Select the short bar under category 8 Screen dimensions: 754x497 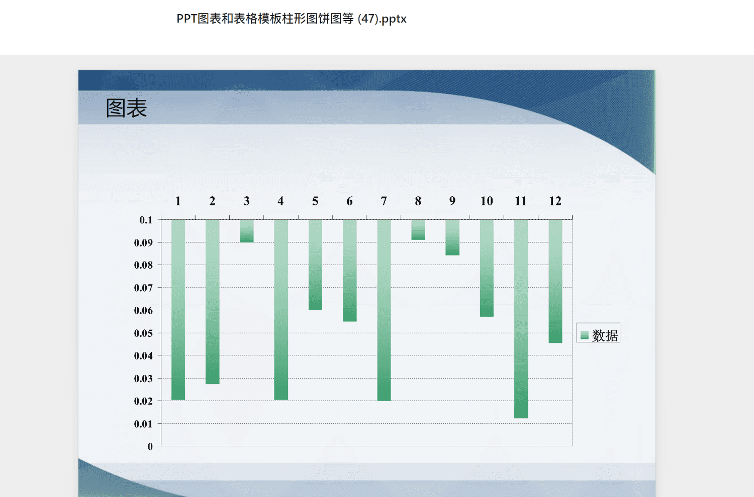418,229
